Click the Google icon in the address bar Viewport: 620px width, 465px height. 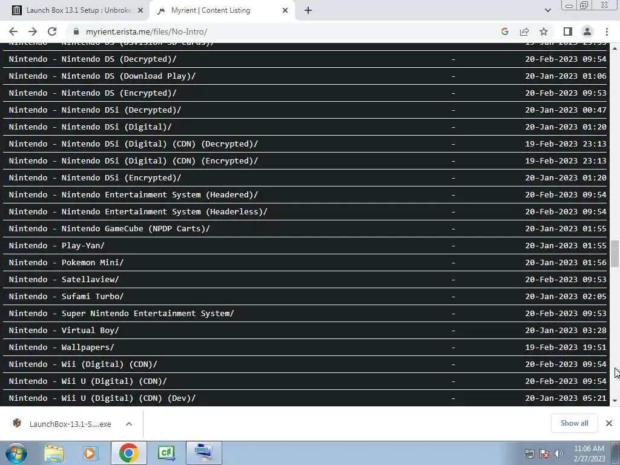pos(504,31)
